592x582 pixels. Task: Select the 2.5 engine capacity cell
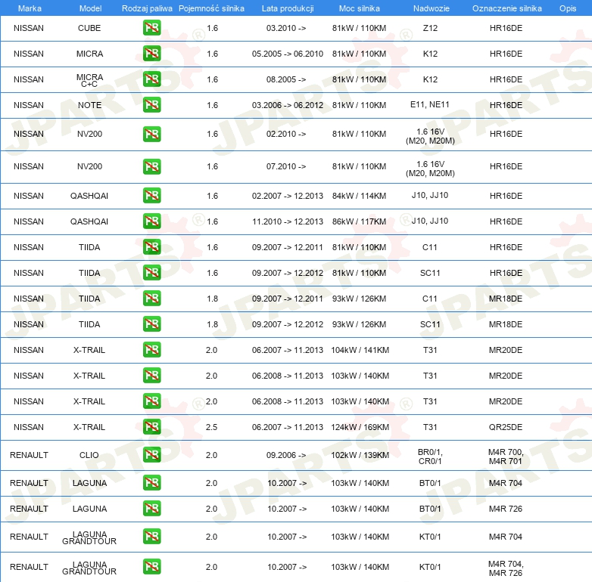[211, 427]
